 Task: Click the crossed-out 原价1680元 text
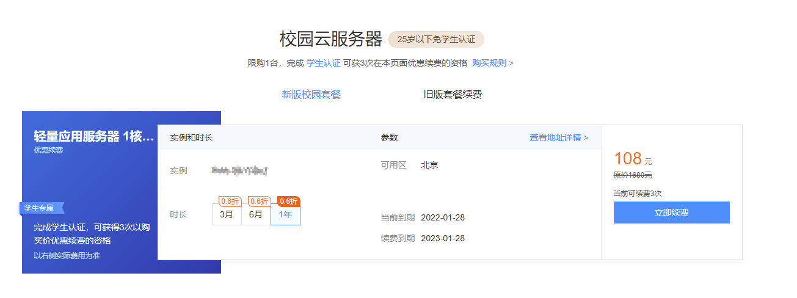point(632,175)
